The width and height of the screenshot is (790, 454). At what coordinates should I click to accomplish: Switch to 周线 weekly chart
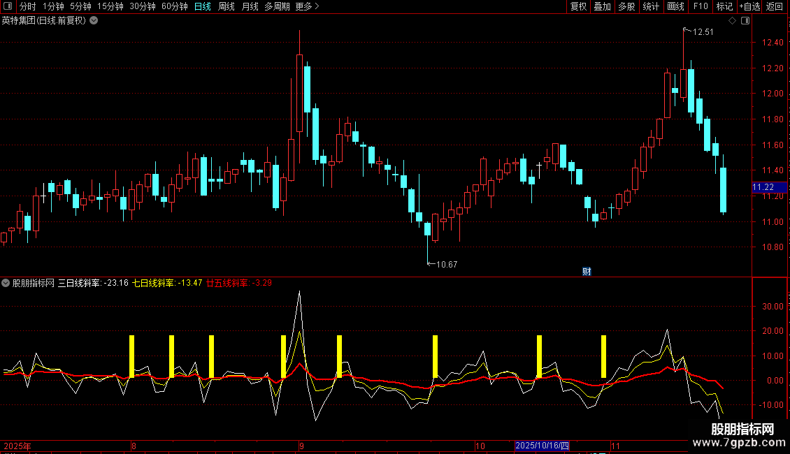(227, 6)
